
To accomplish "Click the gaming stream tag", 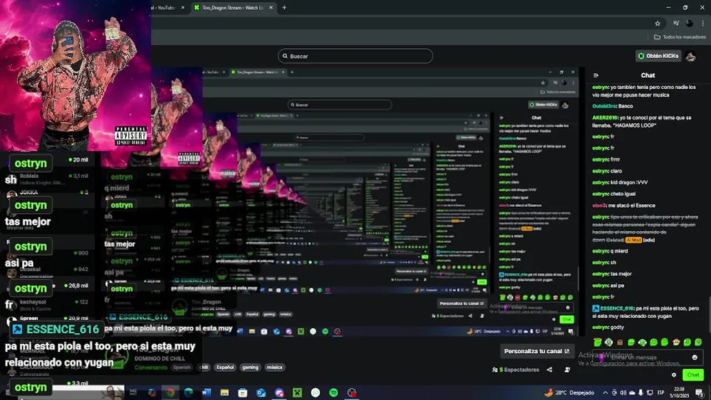I will coord(250,367).
